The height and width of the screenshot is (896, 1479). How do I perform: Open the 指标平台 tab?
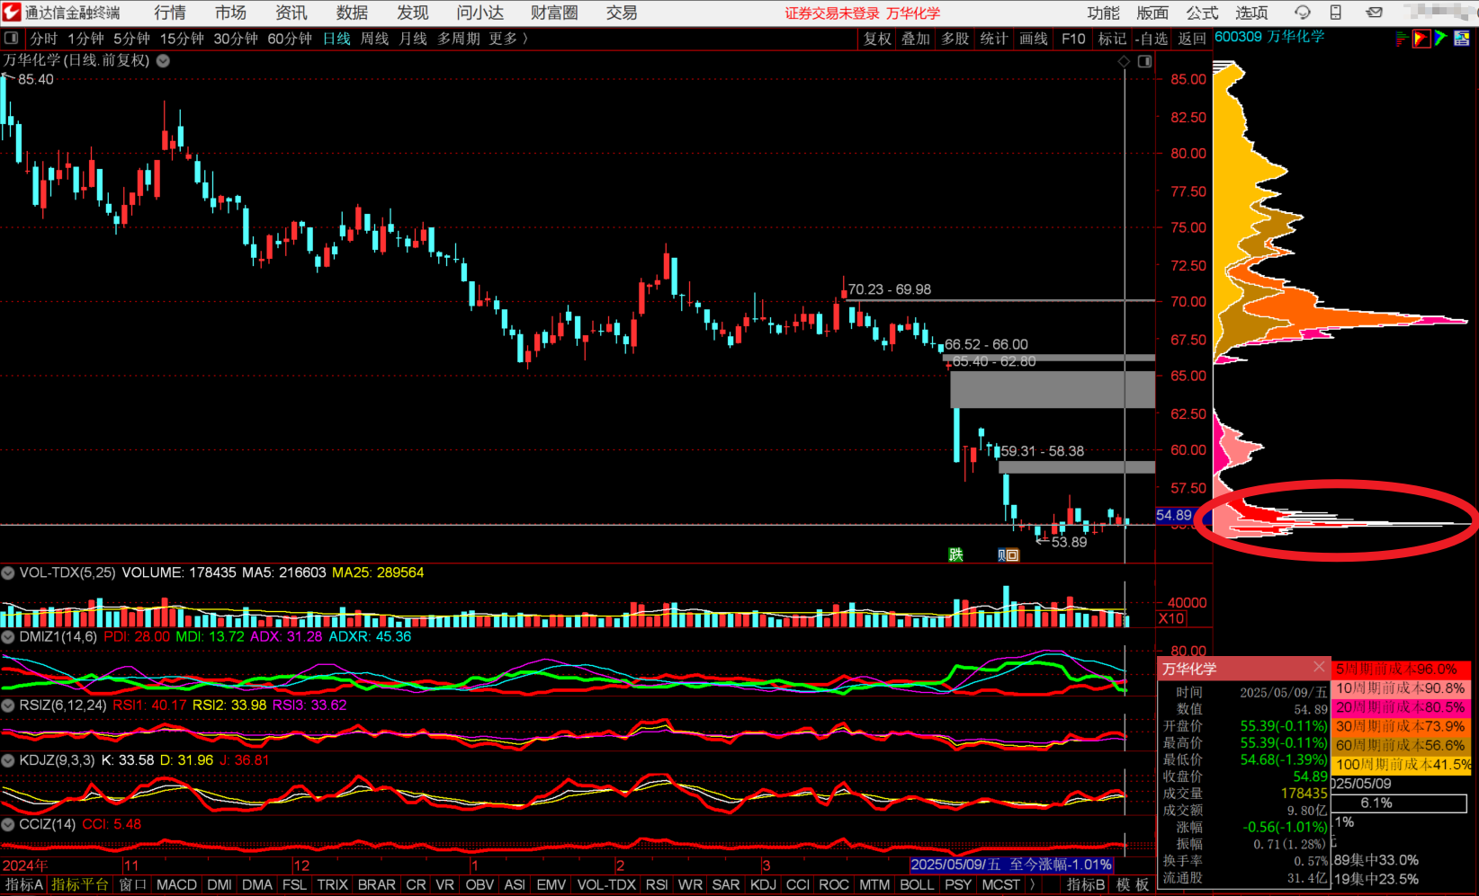tap(79, 885)
